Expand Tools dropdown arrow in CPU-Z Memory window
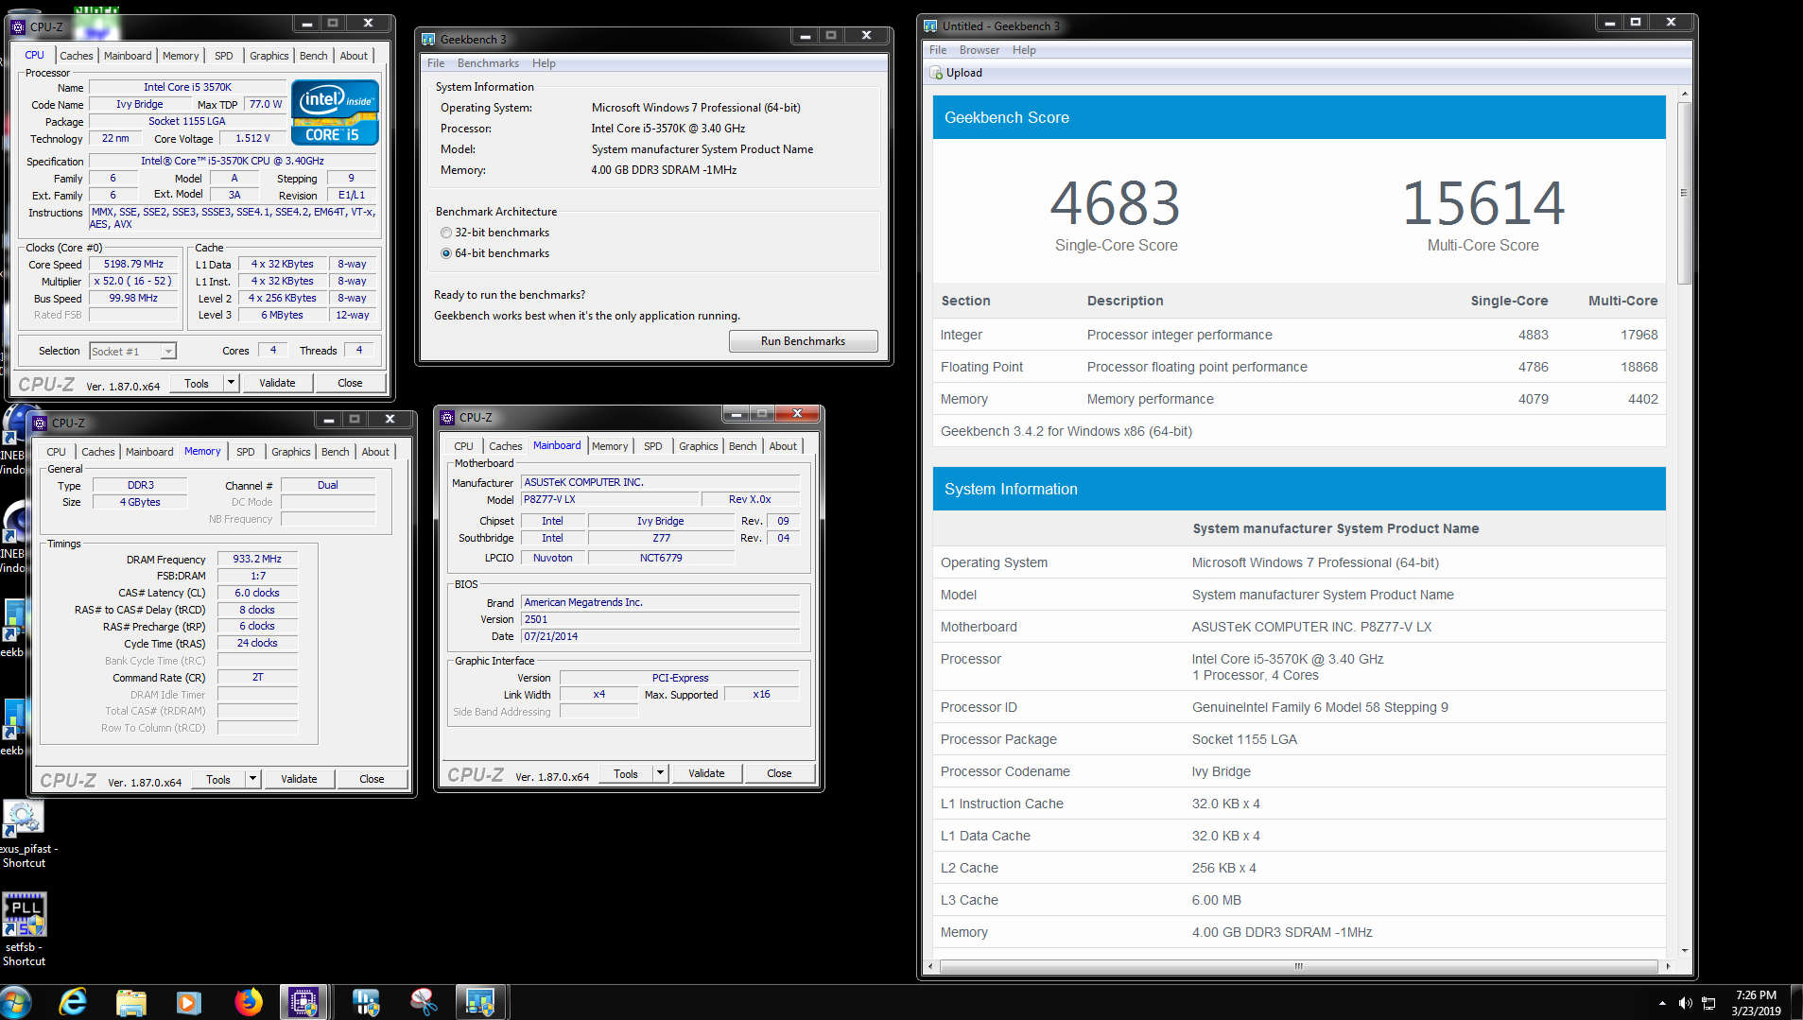 coord(252,779)
